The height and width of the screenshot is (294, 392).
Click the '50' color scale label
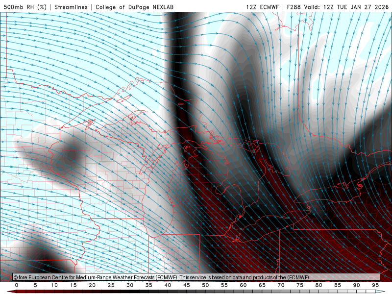click(x=205, y=285)
